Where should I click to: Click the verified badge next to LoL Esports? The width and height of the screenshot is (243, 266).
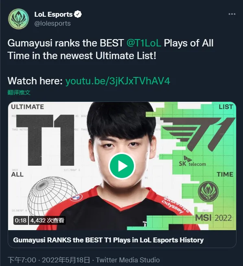(78, 14)
